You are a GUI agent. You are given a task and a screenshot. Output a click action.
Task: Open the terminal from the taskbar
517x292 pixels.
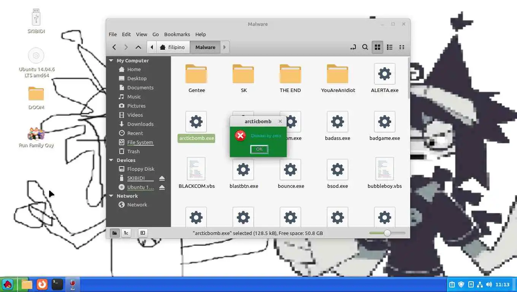coord(57,284)
